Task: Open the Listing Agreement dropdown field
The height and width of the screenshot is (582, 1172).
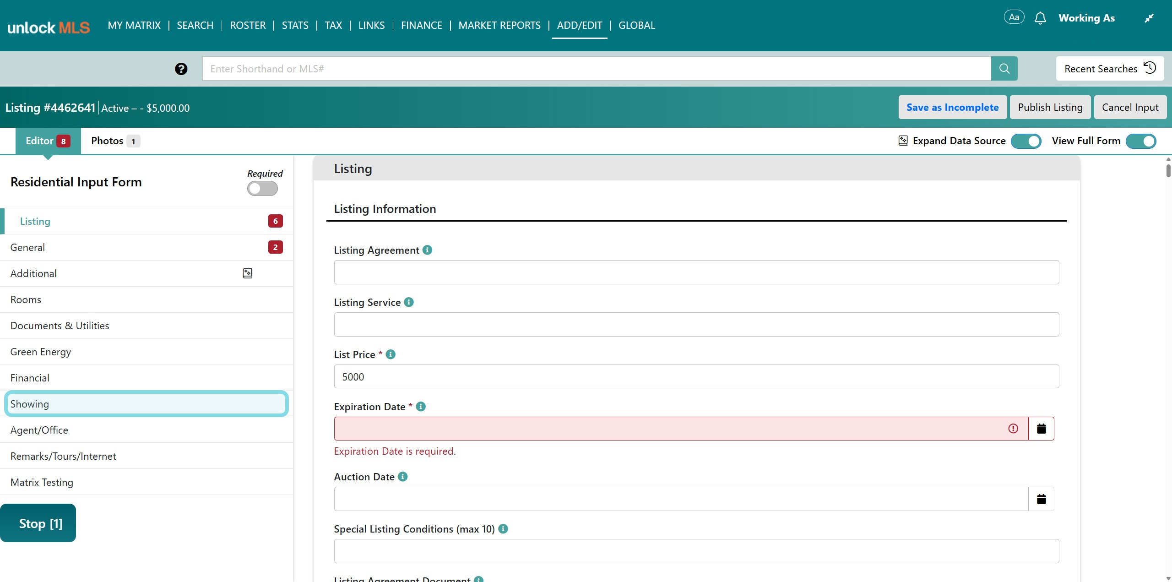Action: tap(696, 272)
